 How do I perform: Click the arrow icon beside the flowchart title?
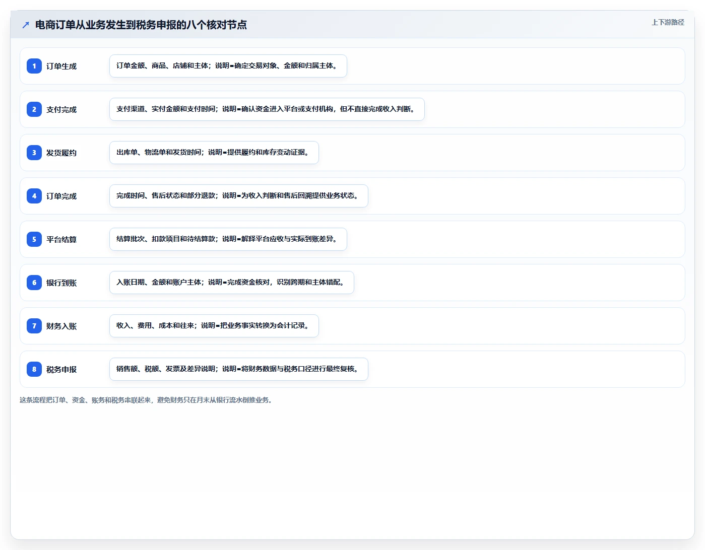(26, 25)
